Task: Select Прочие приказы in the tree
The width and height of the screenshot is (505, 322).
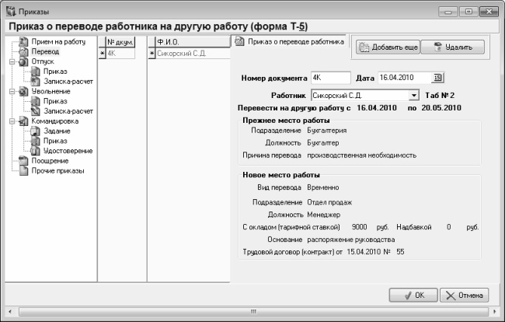Action: click(x=57, y=171)
